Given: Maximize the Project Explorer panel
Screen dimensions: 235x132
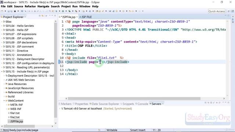Looking at the screenshot, I should tap(55, 15).
